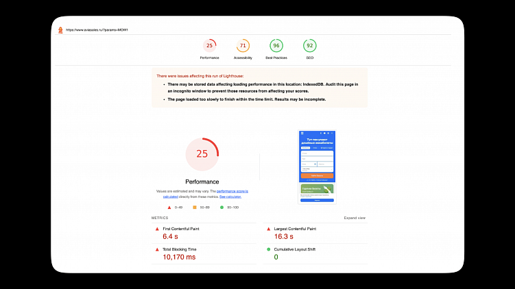Click red triangle beside Total Blocking Time
515x289 pixels.
[157, 250]
